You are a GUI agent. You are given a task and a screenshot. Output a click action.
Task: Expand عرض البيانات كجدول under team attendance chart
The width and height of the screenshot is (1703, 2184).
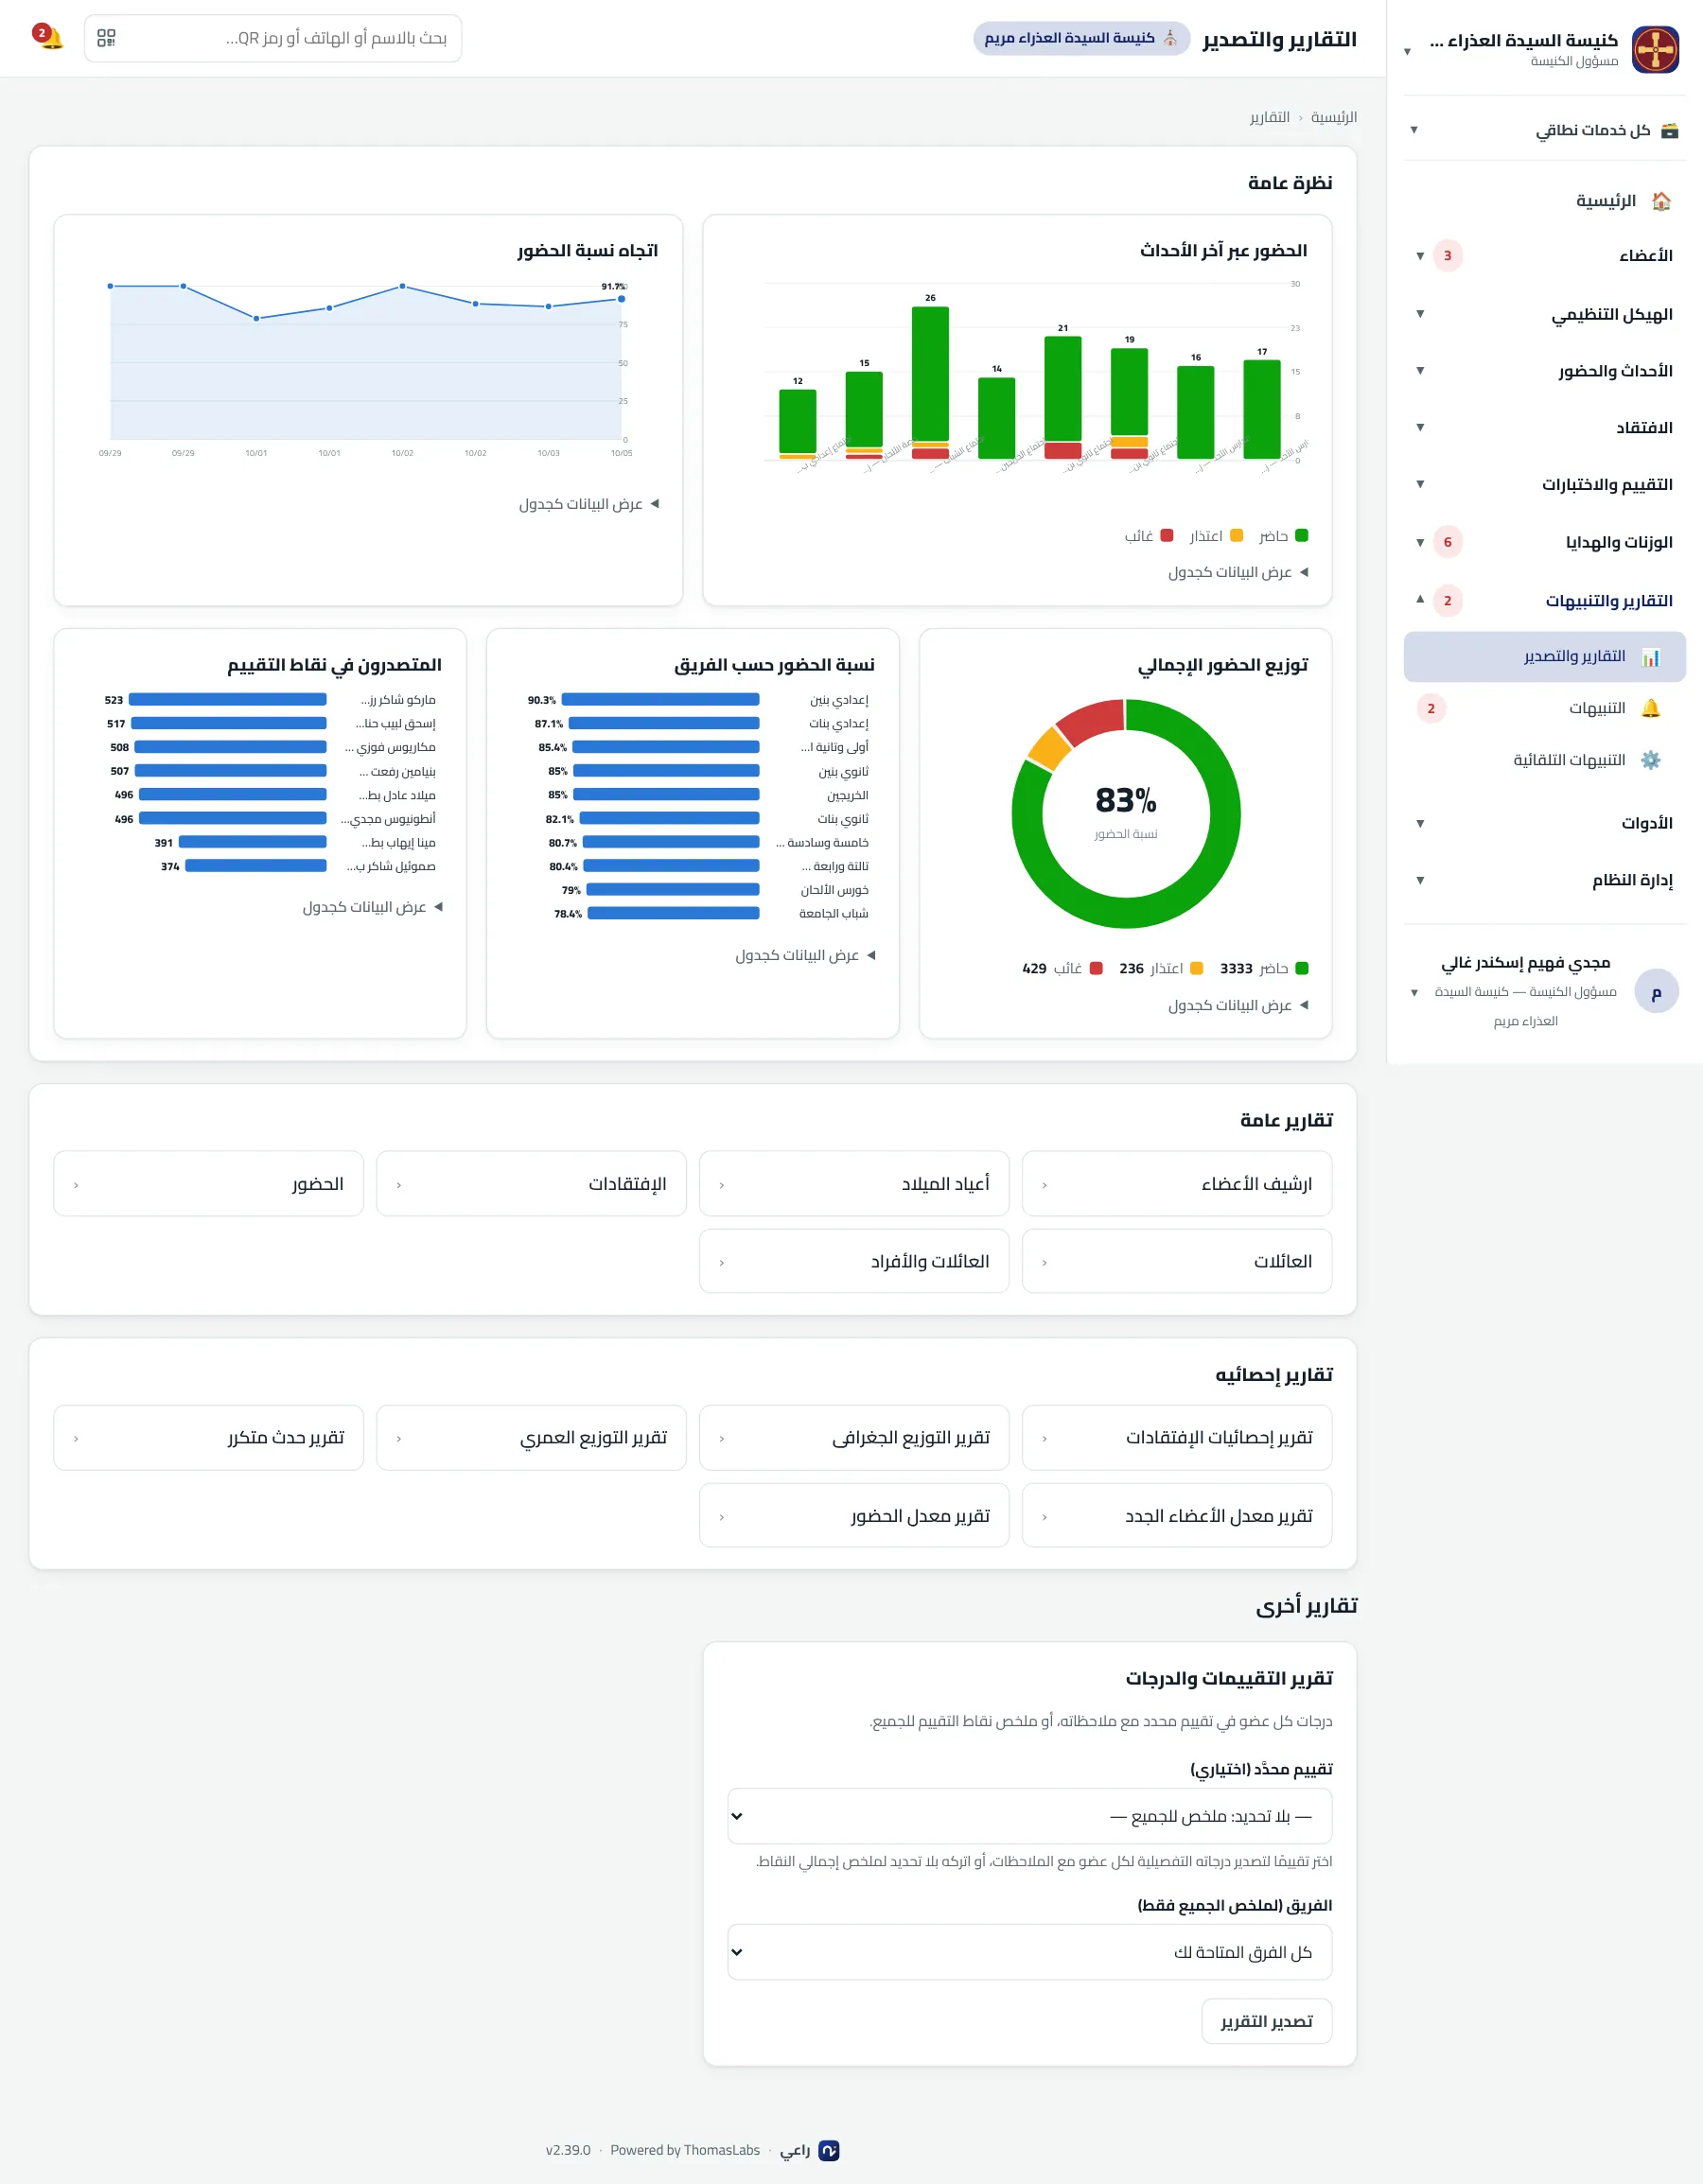pos(805,955)
